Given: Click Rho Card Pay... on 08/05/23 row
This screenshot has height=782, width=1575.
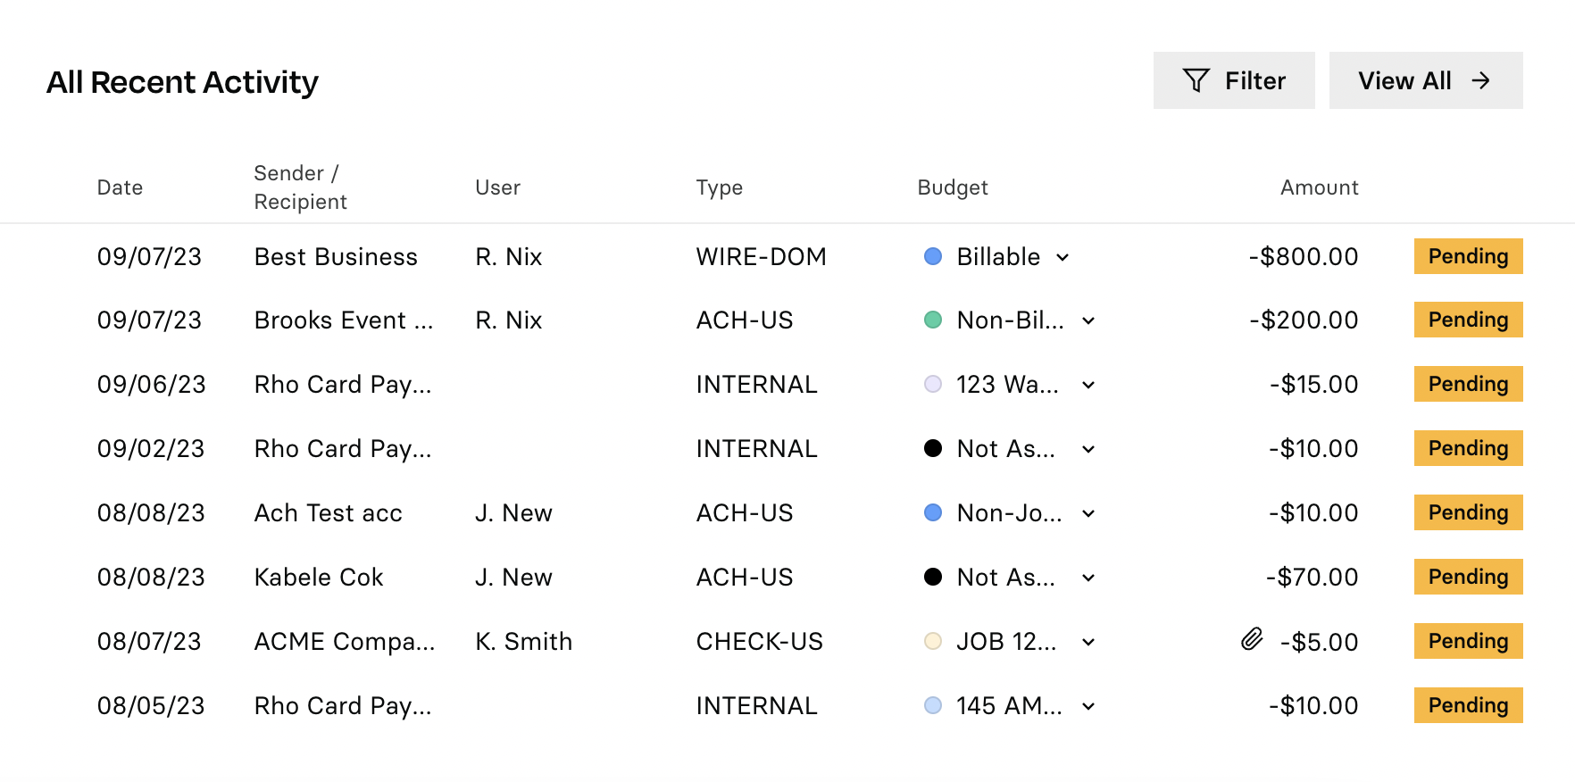Looking at the screenshot, I should [x=343, y=706].
